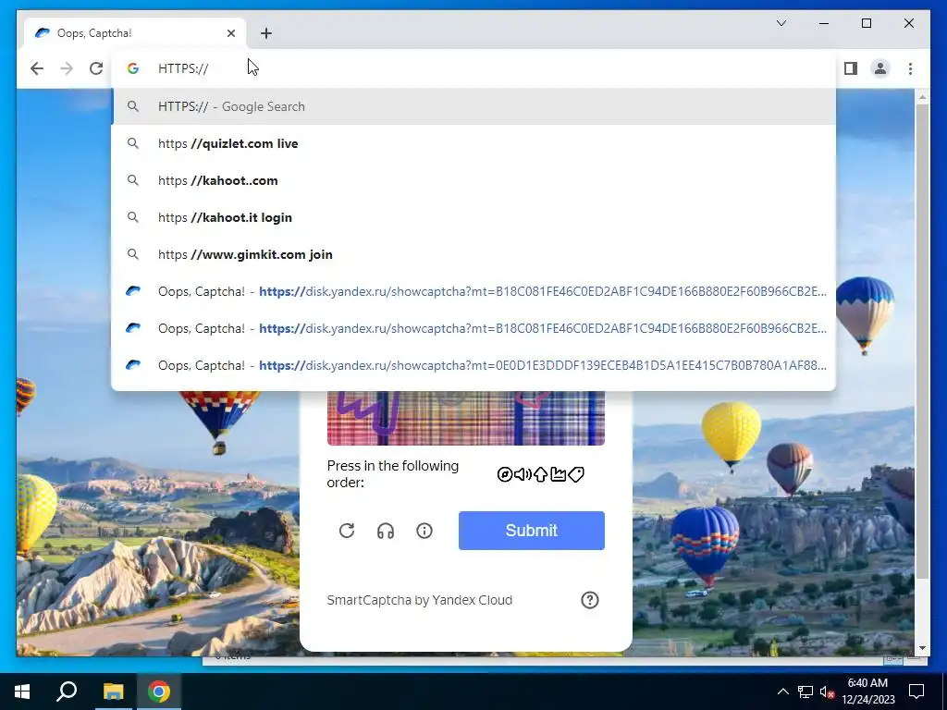Image resolution: width=947 pixels, height=710 pixels.
Task: Toggle the Chrome side panel icon
Action: click(x=851, y=68)
